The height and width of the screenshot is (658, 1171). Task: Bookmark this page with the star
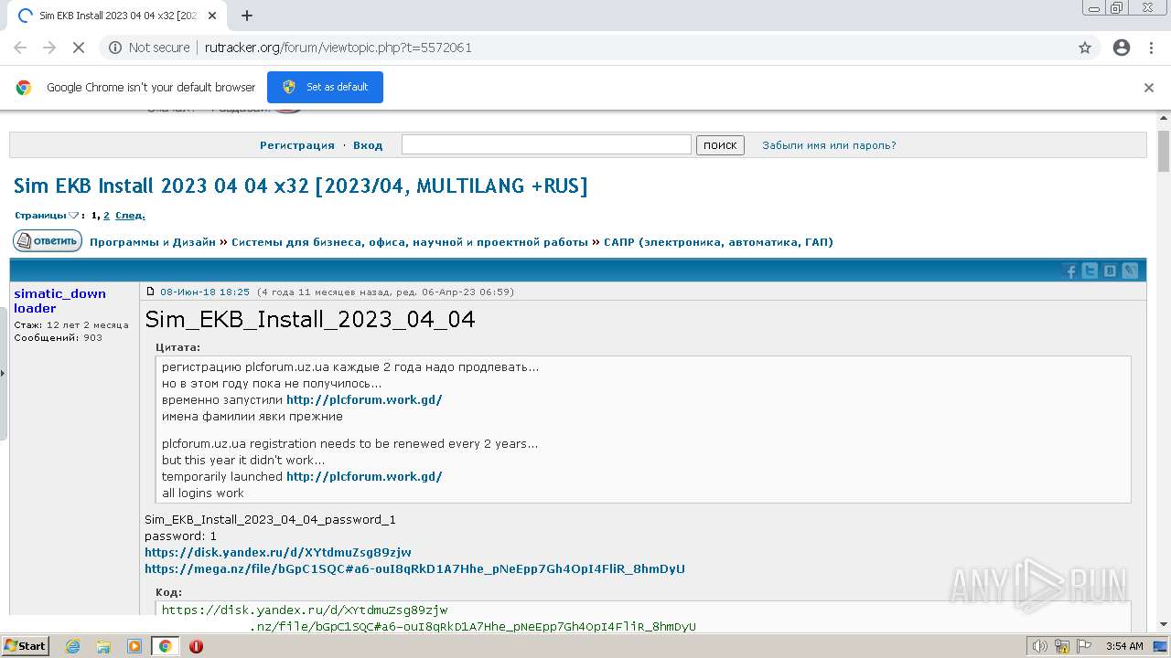coord(1085,48)
